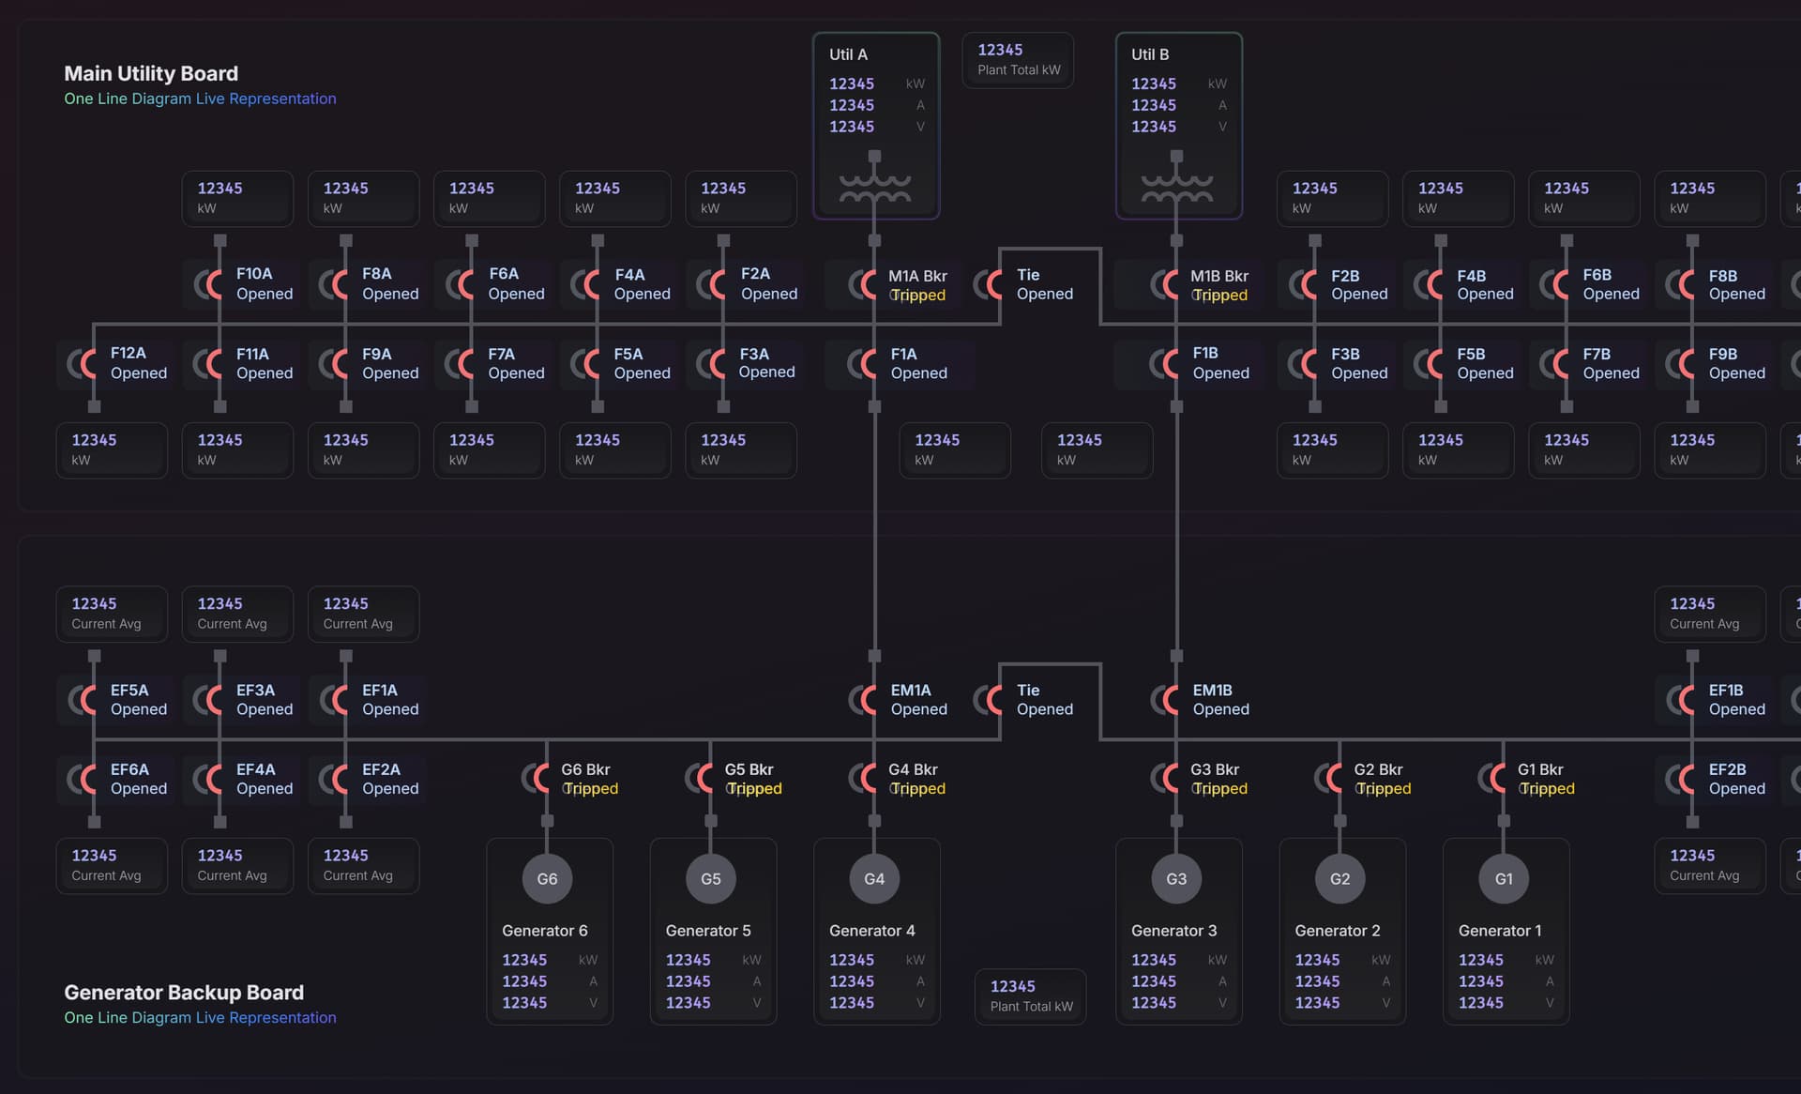Viewport: 1801px width, 1094px height.
Task: Click the Generator 6 circle icon
Action: [547, 878]
